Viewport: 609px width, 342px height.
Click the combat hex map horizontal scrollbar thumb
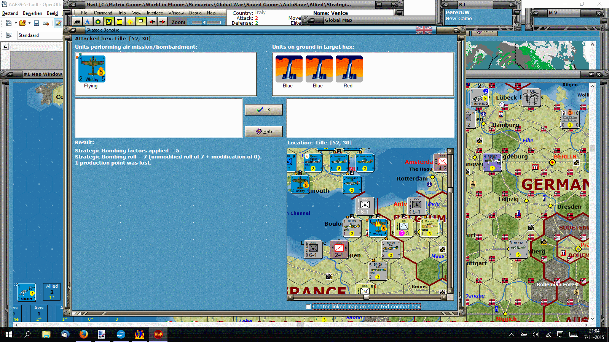tap(366, 298)
